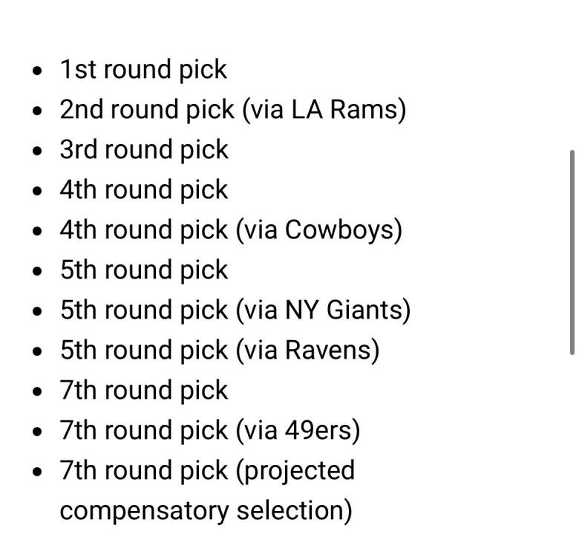Click the plain 7th round pick entry
This screenshot has width=579, height=557.
click(144, 391)
